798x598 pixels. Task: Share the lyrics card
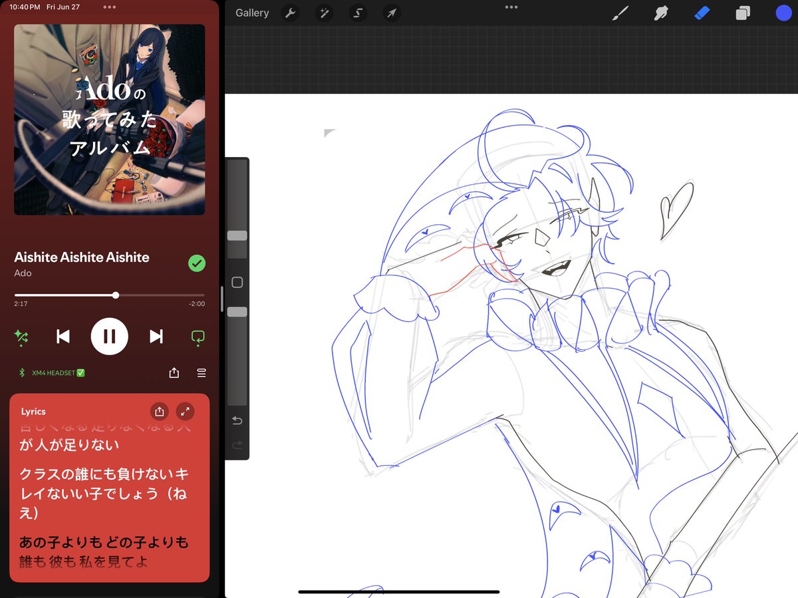[160, 411]
